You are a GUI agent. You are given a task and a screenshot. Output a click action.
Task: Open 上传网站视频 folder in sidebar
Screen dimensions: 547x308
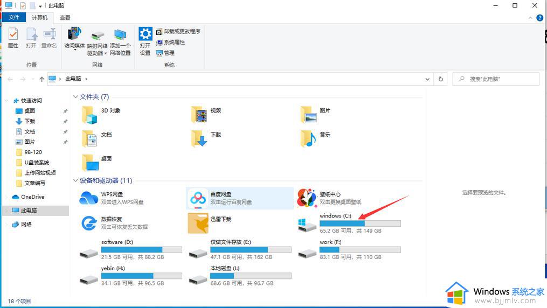tap(40, 173)
